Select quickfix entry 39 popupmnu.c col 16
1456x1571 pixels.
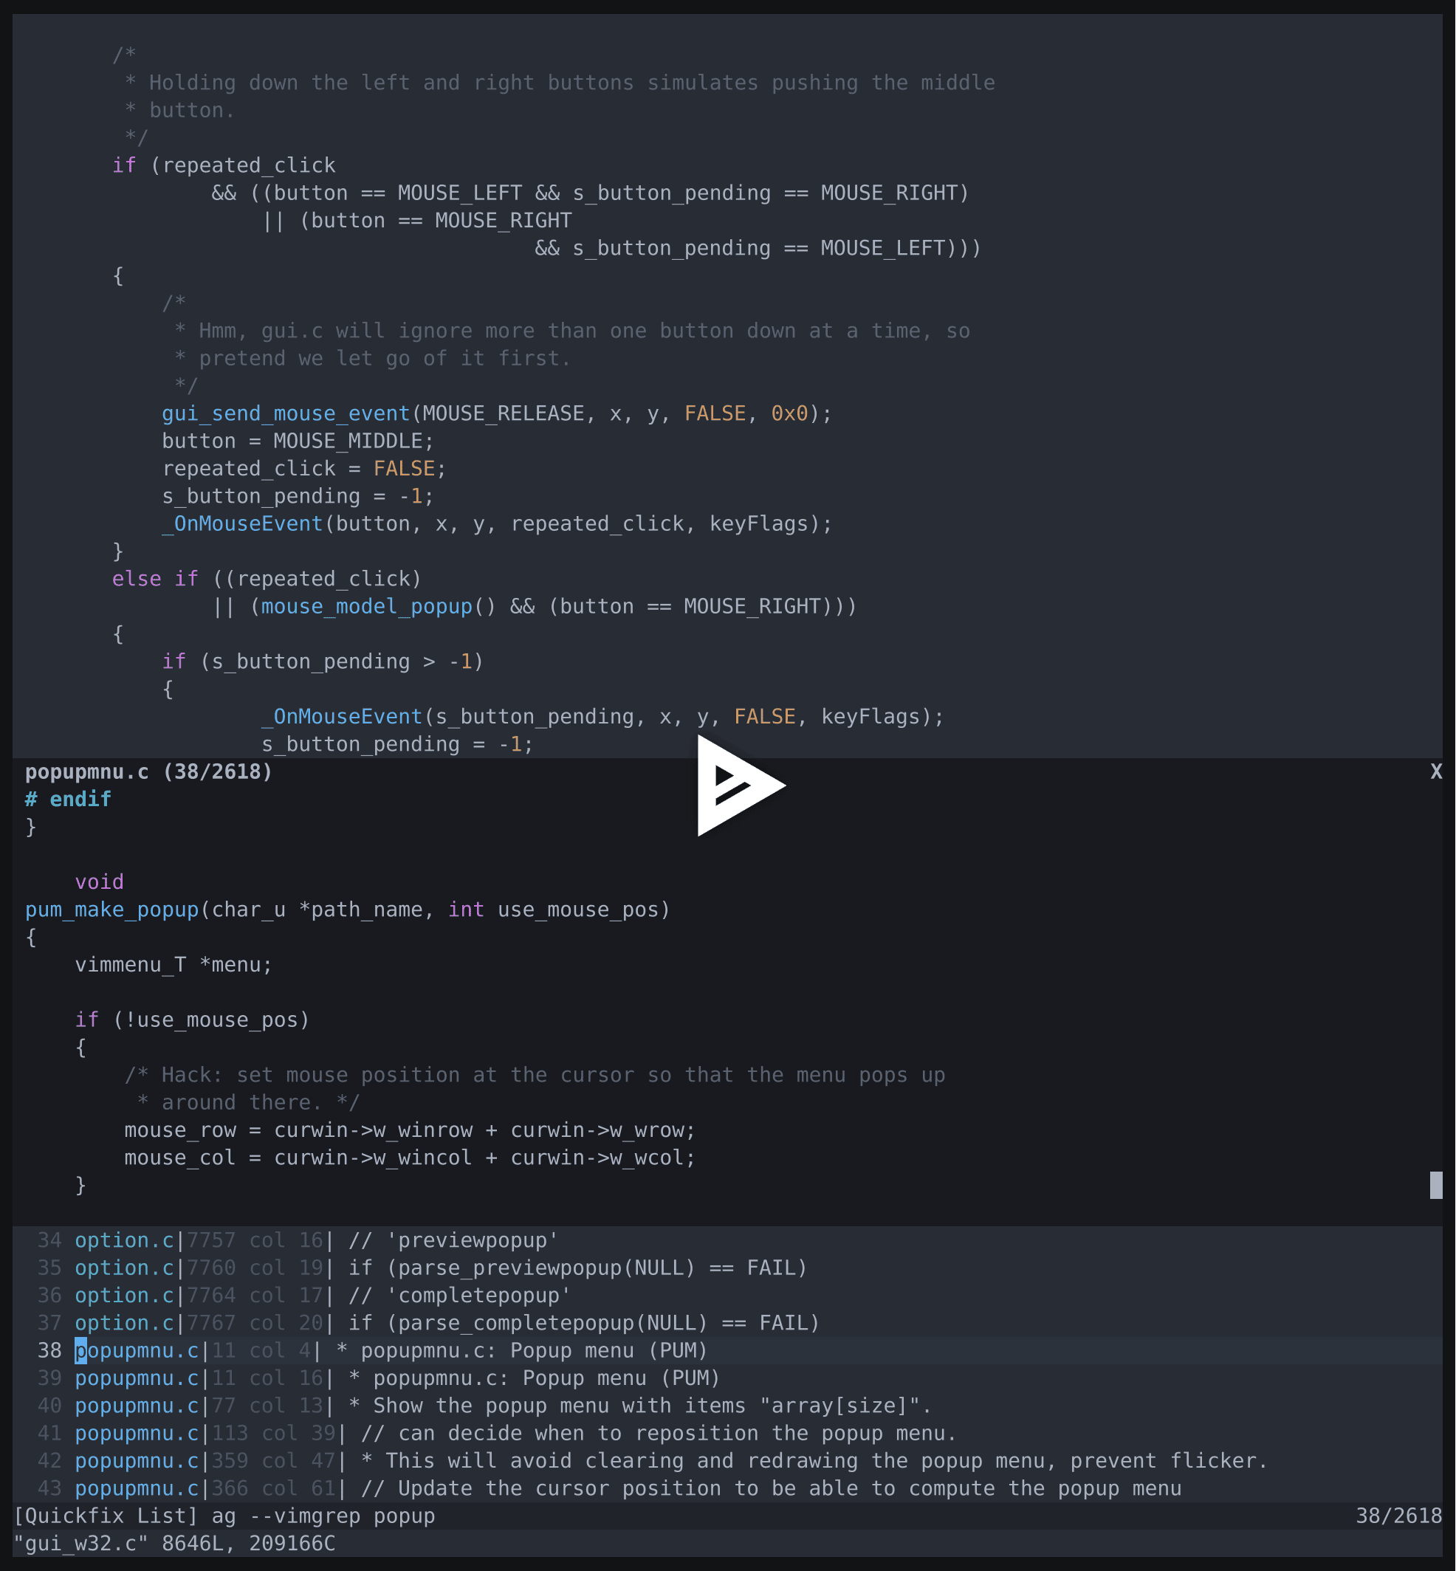[x=727, y=1378]
